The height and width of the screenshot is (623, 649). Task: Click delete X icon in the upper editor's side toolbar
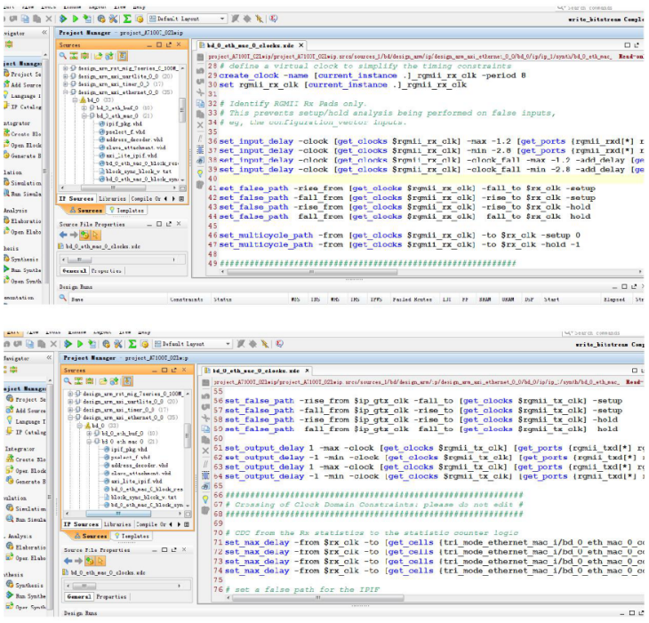(x=198, y=124)
